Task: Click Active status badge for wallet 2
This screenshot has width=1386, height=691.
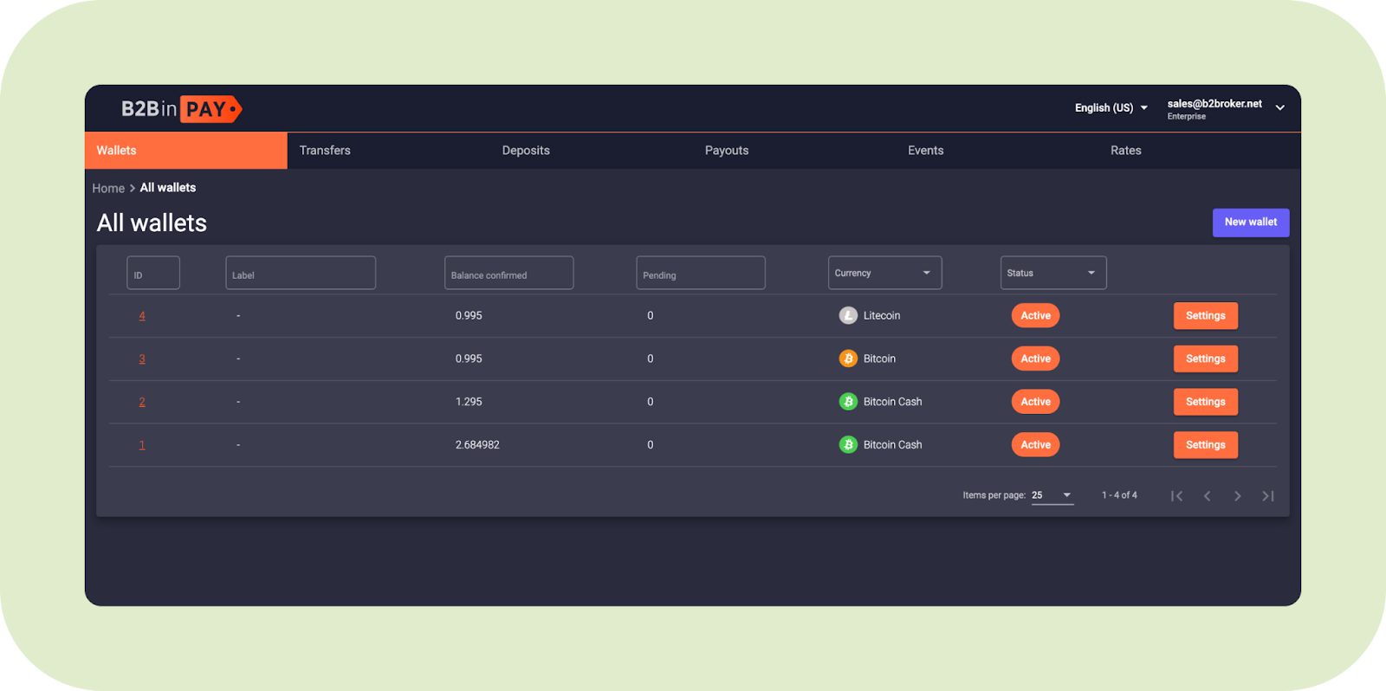Action: (1035, 402)
